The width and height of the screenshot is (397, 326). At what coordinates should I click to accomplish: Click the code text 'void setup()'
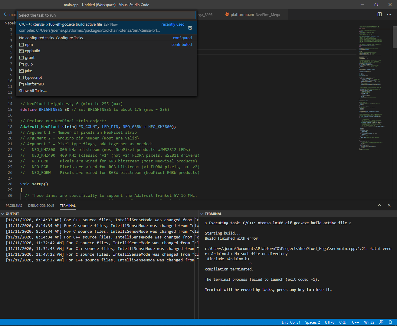point(34,184)
